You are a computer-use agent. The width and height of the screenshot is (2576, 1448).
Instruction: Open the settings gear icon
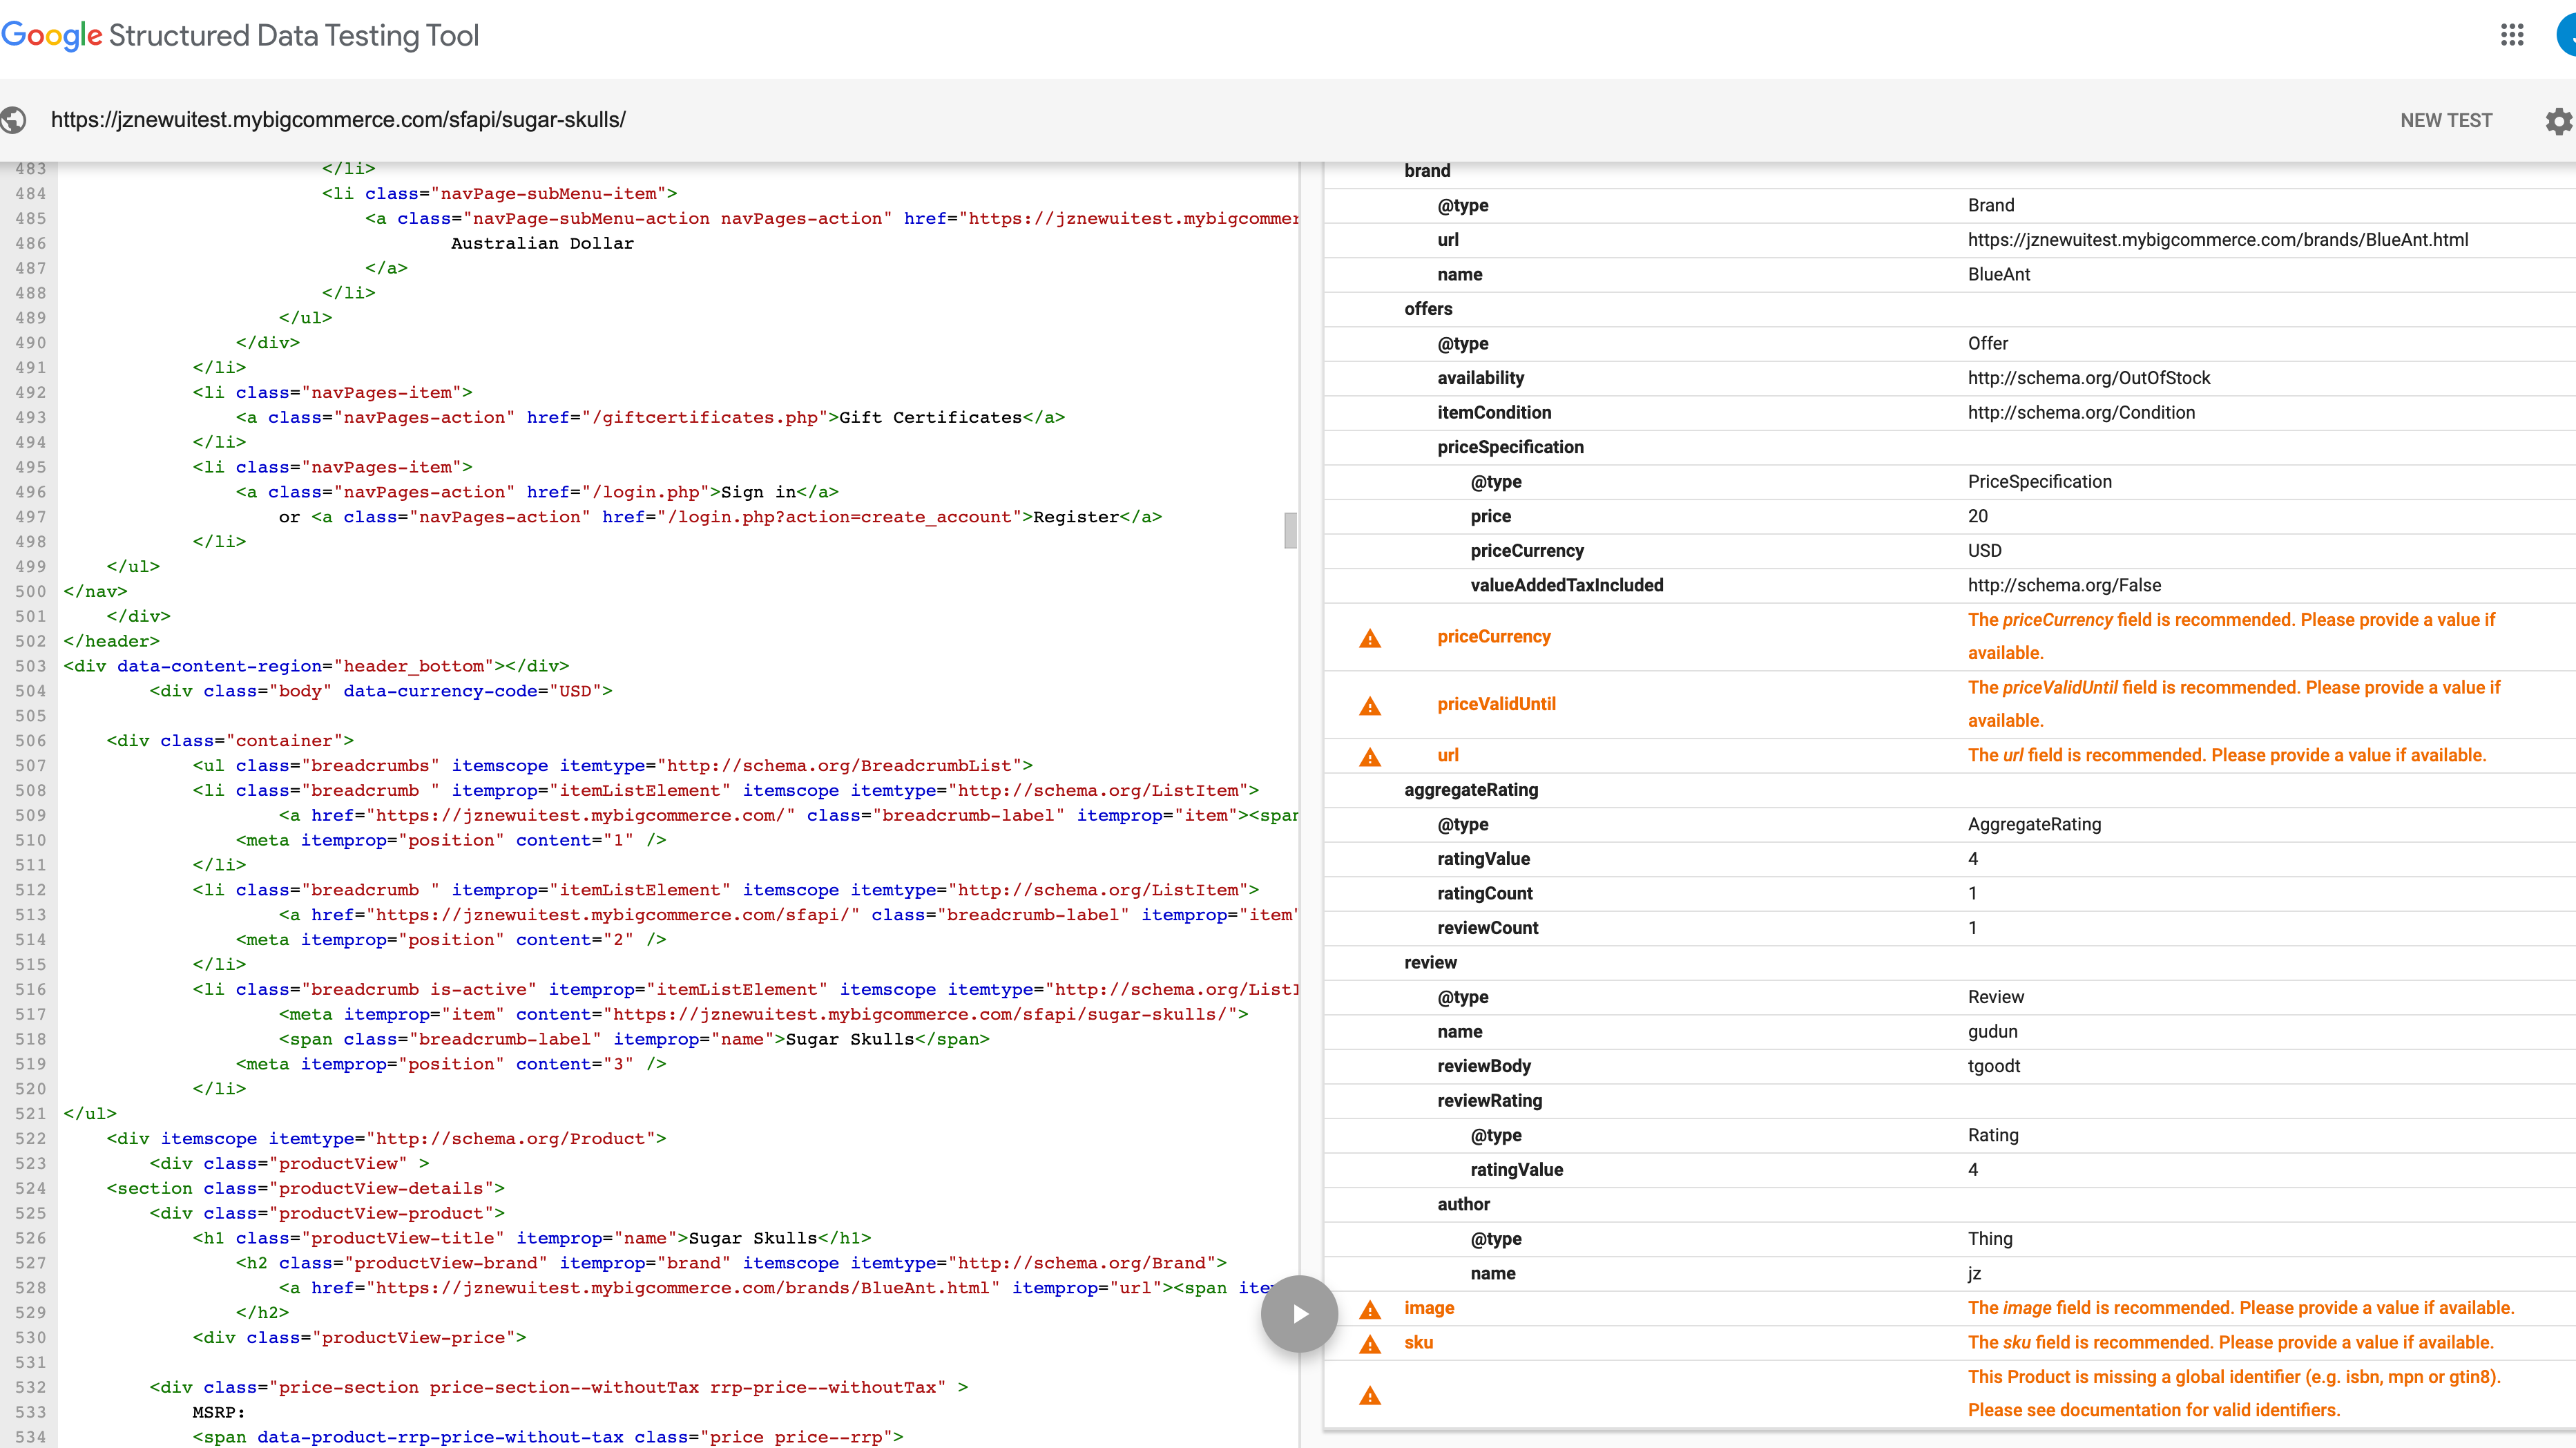[2558, 121]
